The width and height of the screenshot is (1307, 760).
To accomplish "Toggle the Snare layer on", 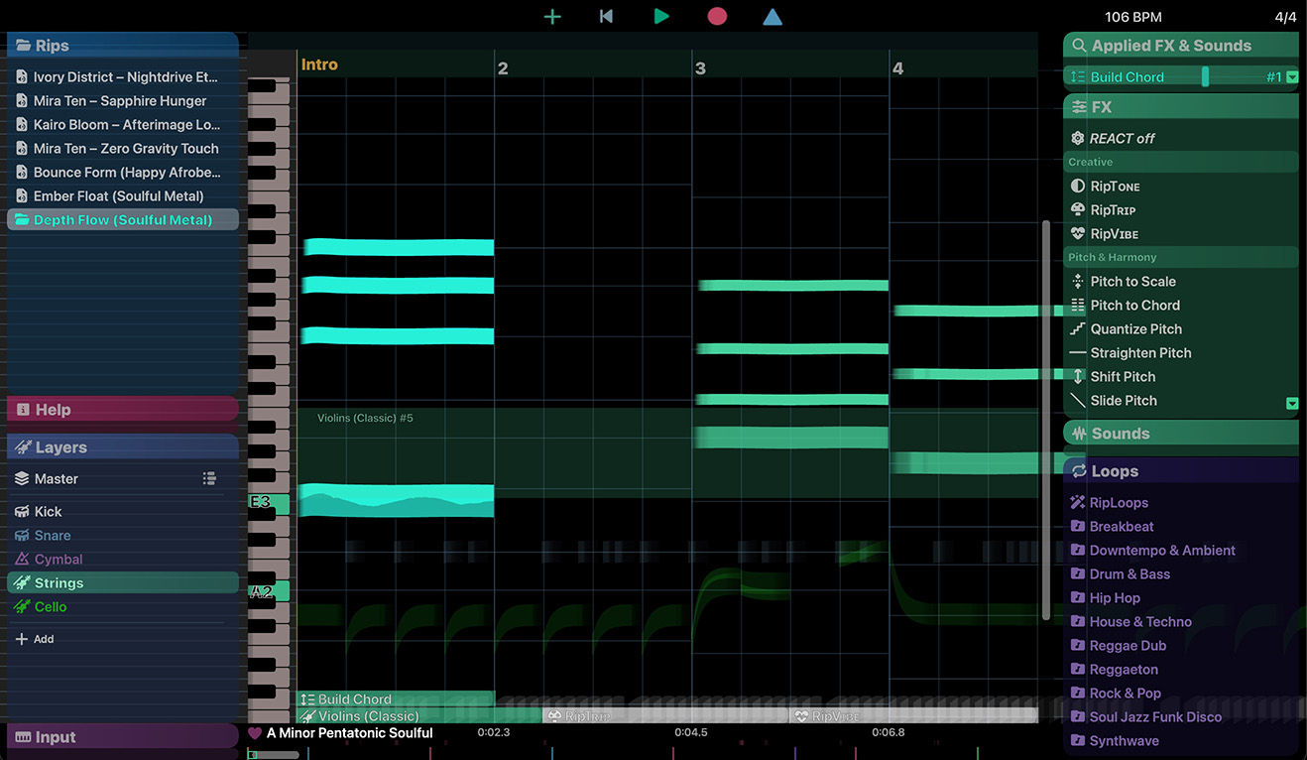I will [52, 535].
